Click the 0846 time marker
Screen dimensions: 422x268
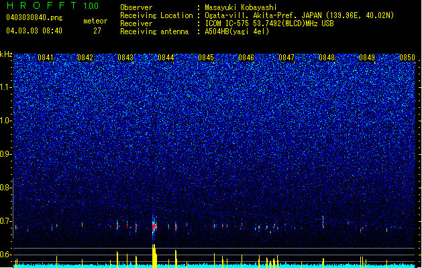pos(246,58)
